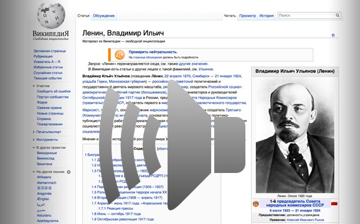This screenshot has height=224, width=360.
Task: Open the История tab
Action: coord(267,16)
